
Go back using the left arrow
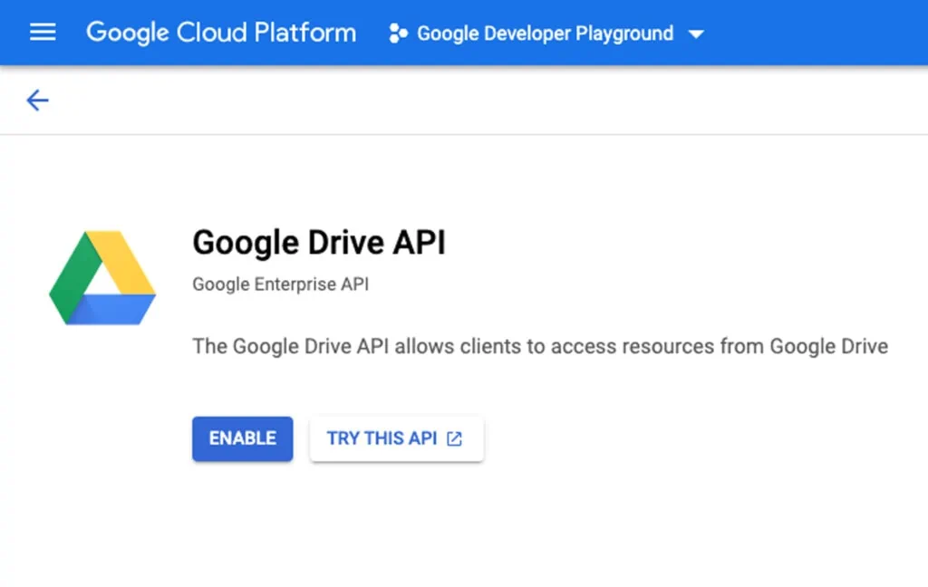[x=37, y=100]
